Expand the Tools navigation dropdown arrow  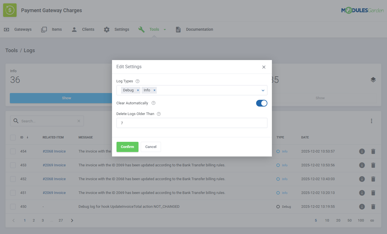pyautogui.click(x=165, y=29)
